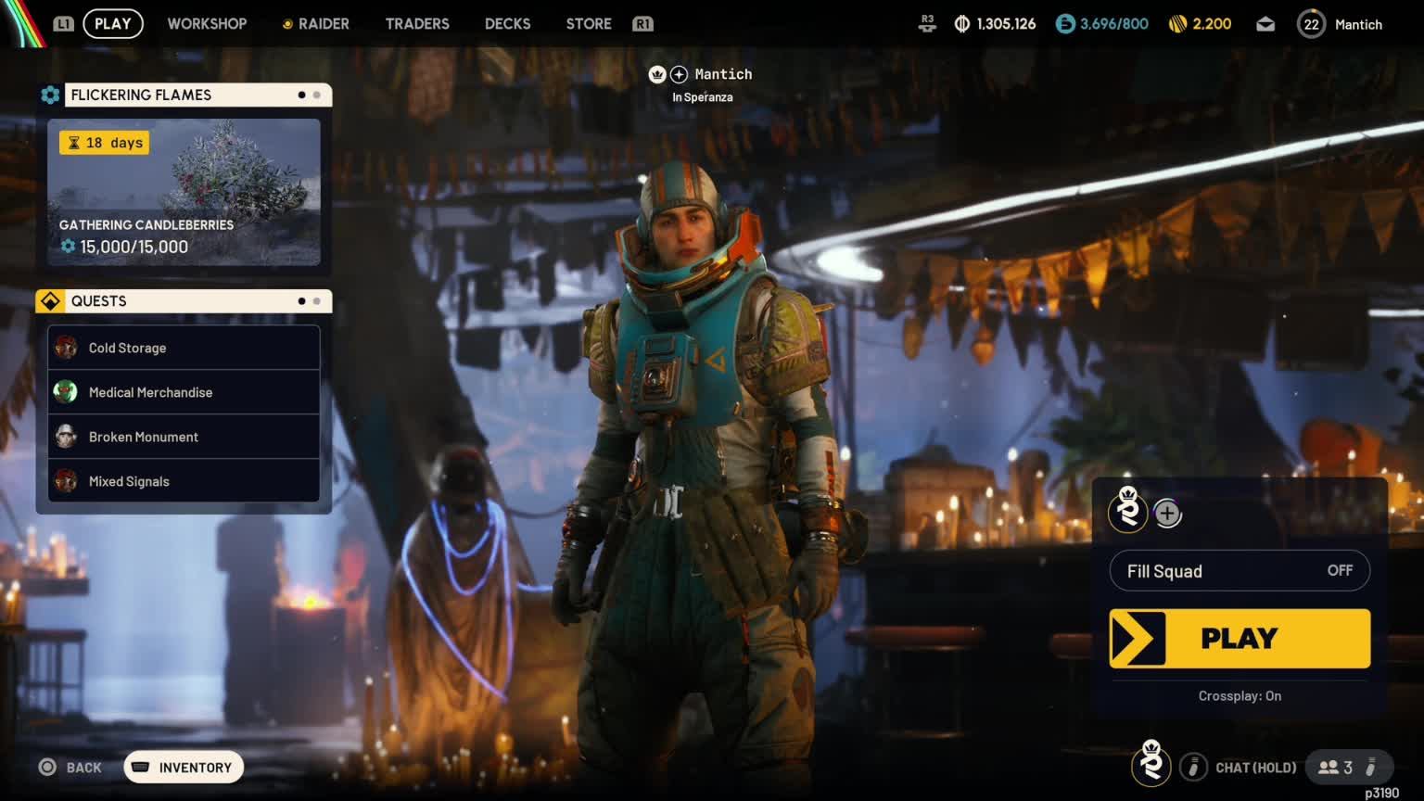Click the Flickering Flames gear icon

tap(50, 95)
